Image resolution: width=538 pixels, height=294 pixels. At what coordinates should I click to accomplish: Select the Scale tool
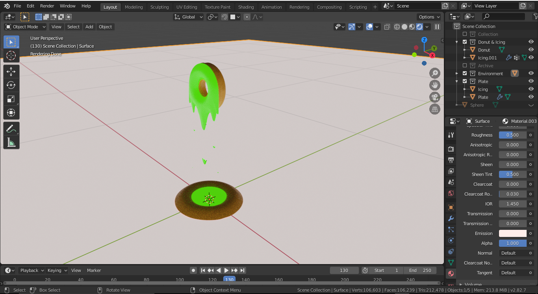pyautogui.click(x=11, y=99)
